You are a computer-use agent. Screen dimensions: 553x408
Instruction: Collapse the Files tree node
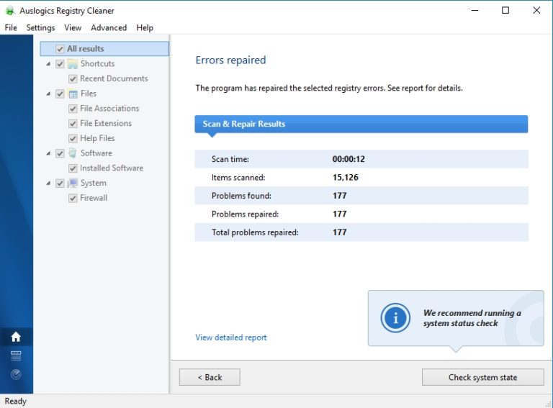pyautogui.click(x=48, y=94)
